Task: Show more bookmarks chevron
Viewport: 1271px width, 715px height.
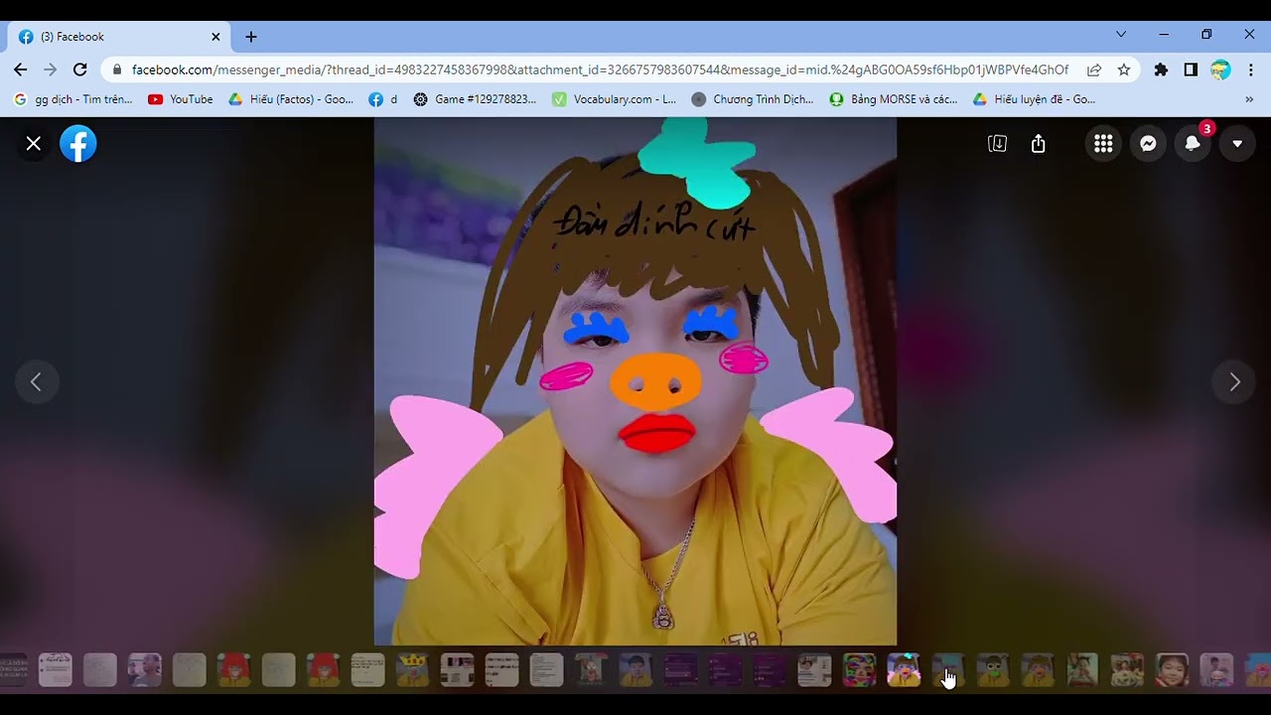Action: click(x=1249, y=99)
